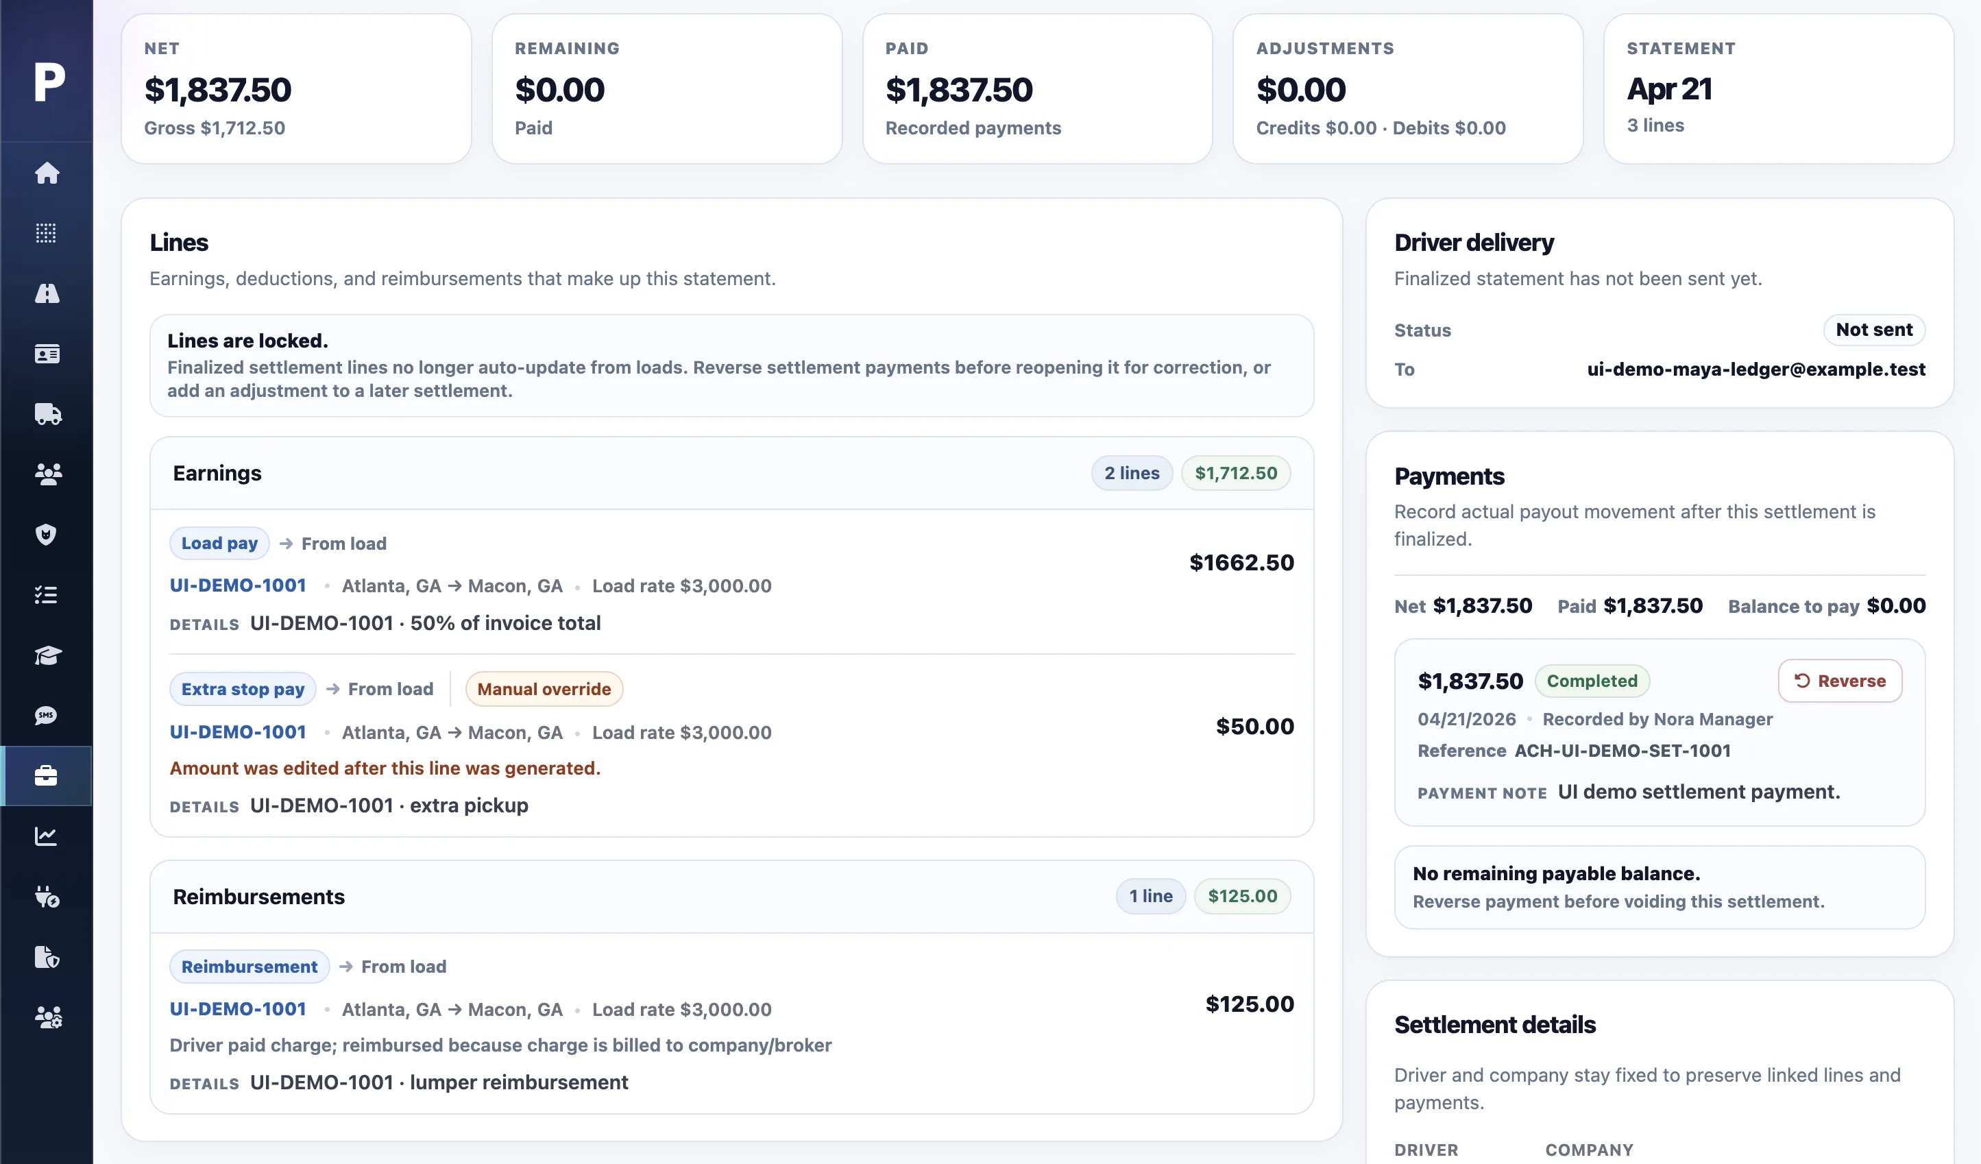The image size is (1981, 1164).
Task: Select the briefcase icon in sidebar
Action: point(47,776)
